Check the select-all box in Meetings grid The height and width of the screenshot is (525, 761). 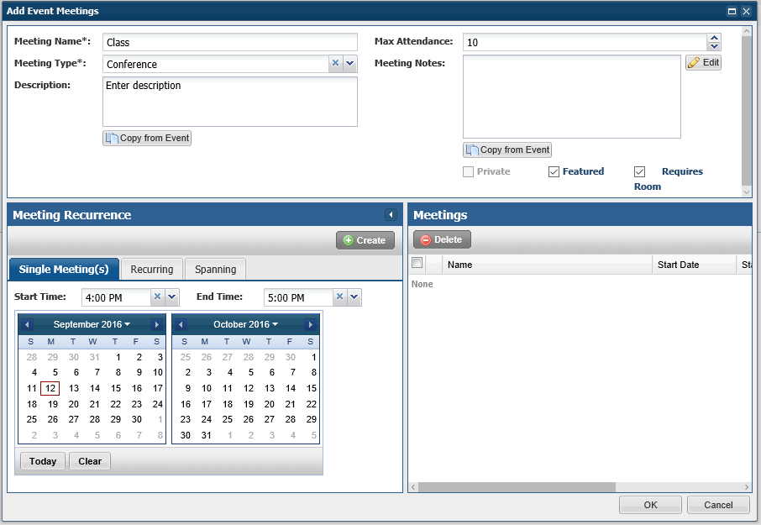click(417, 264)
